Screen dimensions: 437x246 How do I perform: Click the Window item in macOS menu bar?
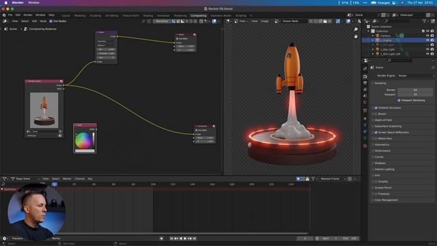pos(33,3)
